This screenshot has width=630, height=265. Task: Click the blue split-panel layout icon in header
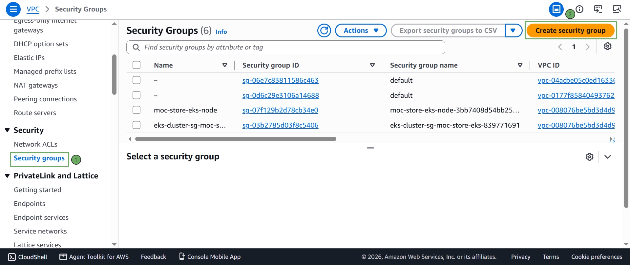click(x=556, y=9)
